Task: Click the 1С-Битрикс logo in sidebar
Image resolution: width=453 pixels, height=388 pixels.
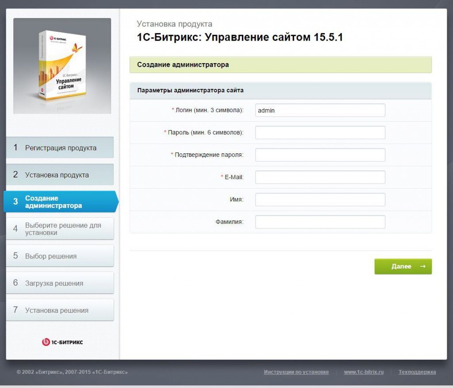Action: pos(62,342)
